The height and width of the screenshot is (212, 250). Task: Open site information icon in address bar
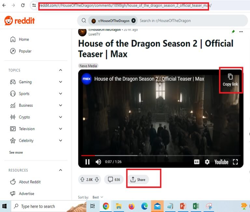point(34,5)
